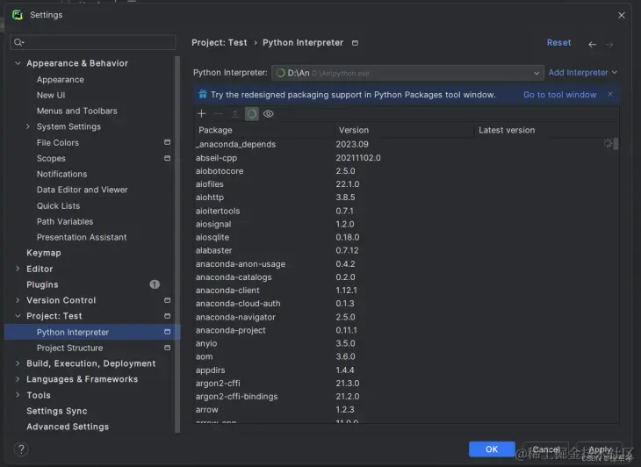Viewport: 641px width, 467px height.
Task: Open the Python Interpreter dropdown
Action: (407, 73)
